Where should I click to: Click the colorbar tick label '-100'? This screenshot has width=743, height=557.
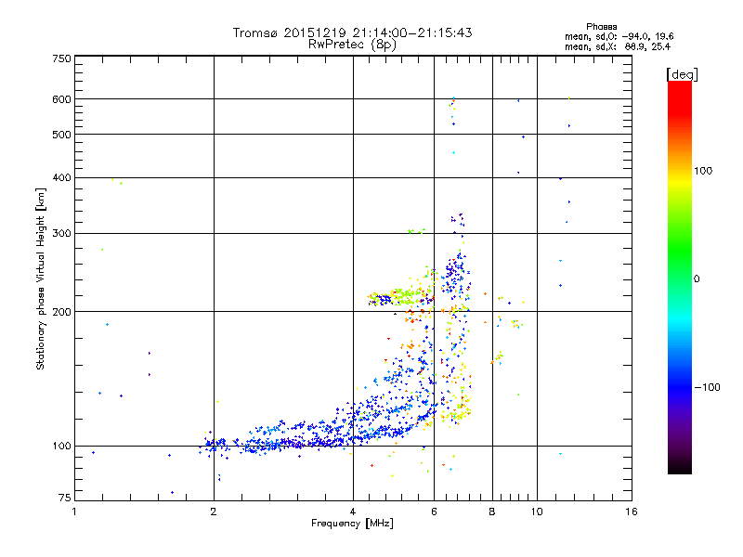[708, 387]
